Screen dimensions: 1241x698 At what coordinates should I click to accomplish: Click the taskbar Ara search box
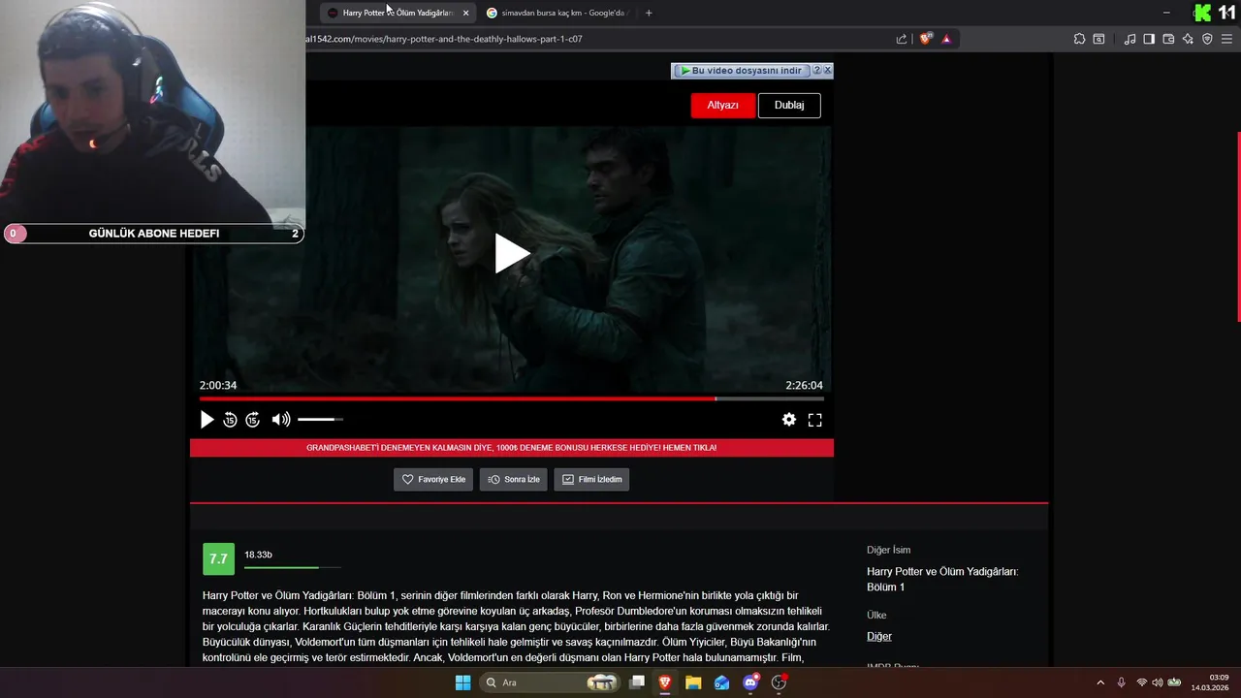coord(551,682)
